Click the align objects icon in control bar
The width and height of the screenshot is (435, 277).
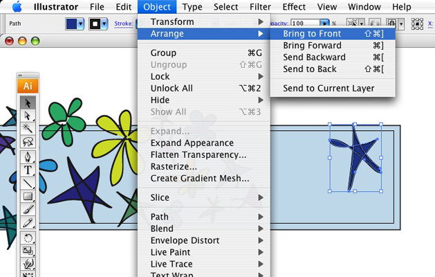coord(391,24)
